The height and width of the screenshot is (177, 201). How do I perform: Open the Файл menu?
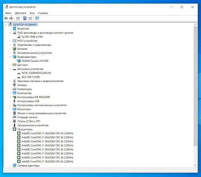point(9,13)
